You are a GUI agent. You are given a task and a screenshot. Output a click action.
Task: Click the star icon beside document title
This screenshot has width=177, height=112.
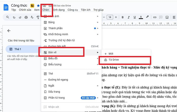(x=38, y=5)
